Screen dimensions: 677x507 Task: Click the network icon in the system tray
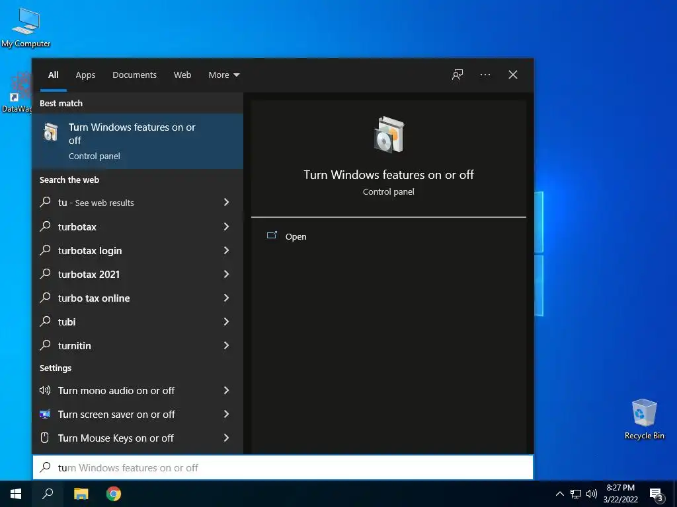coord(576,494)
